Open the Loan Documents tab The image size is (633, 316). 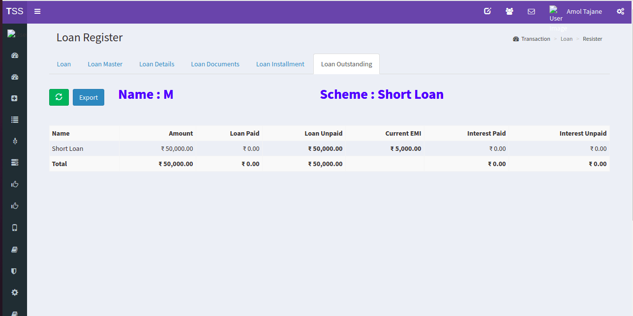click(215, 64)
